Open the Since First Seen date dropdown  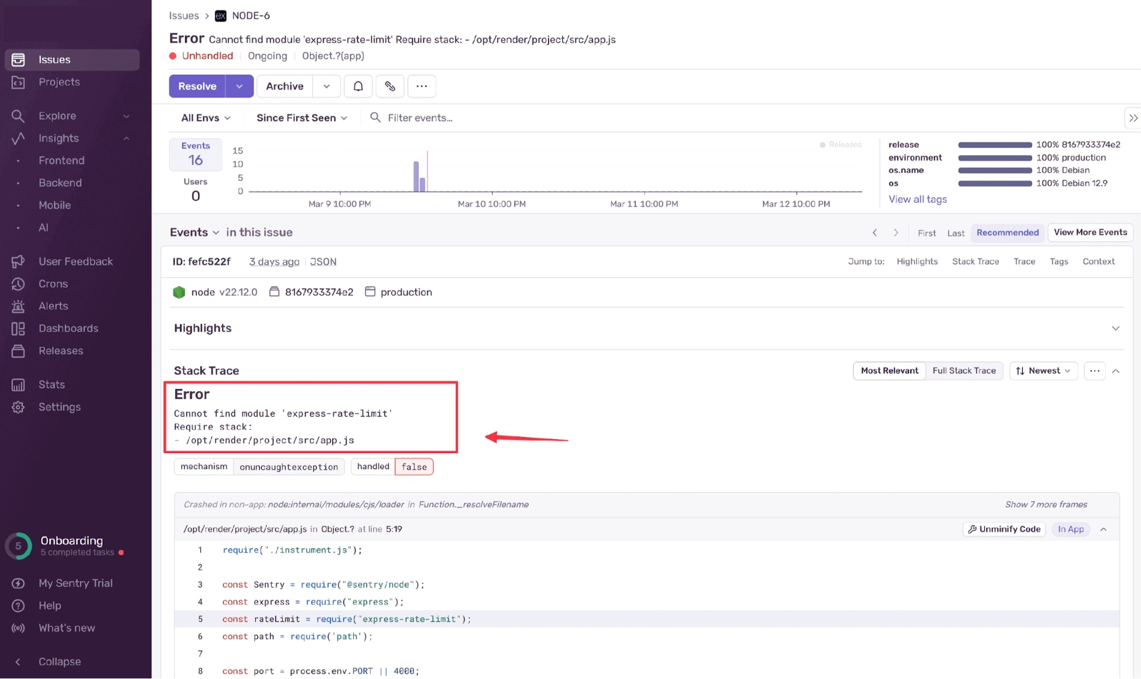[x=301, y=118]
